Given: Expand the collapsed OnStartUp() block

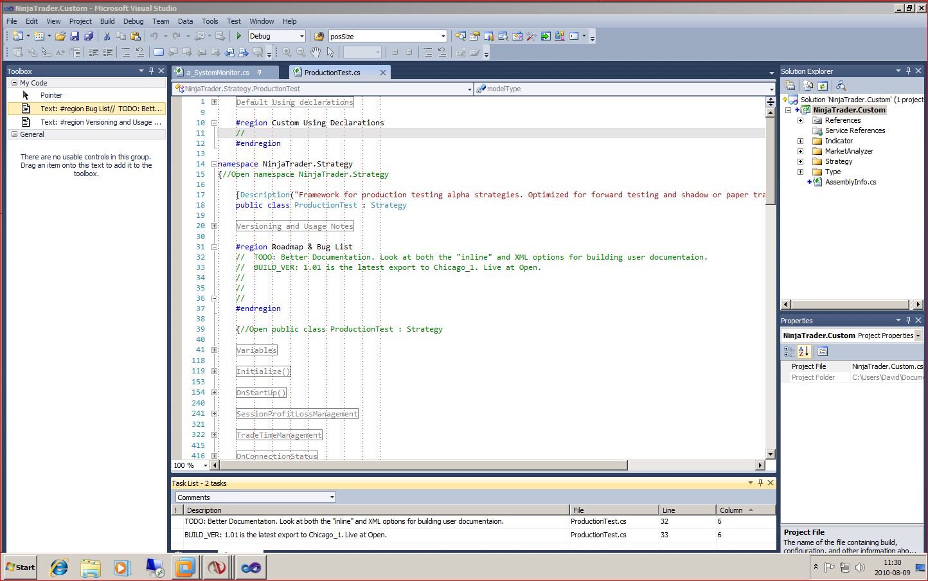Looking at the screenshot, I should point(215,392).
